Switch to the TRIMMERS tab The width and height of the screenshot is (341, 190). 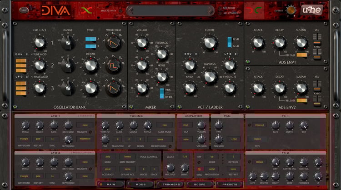point(170,185)
